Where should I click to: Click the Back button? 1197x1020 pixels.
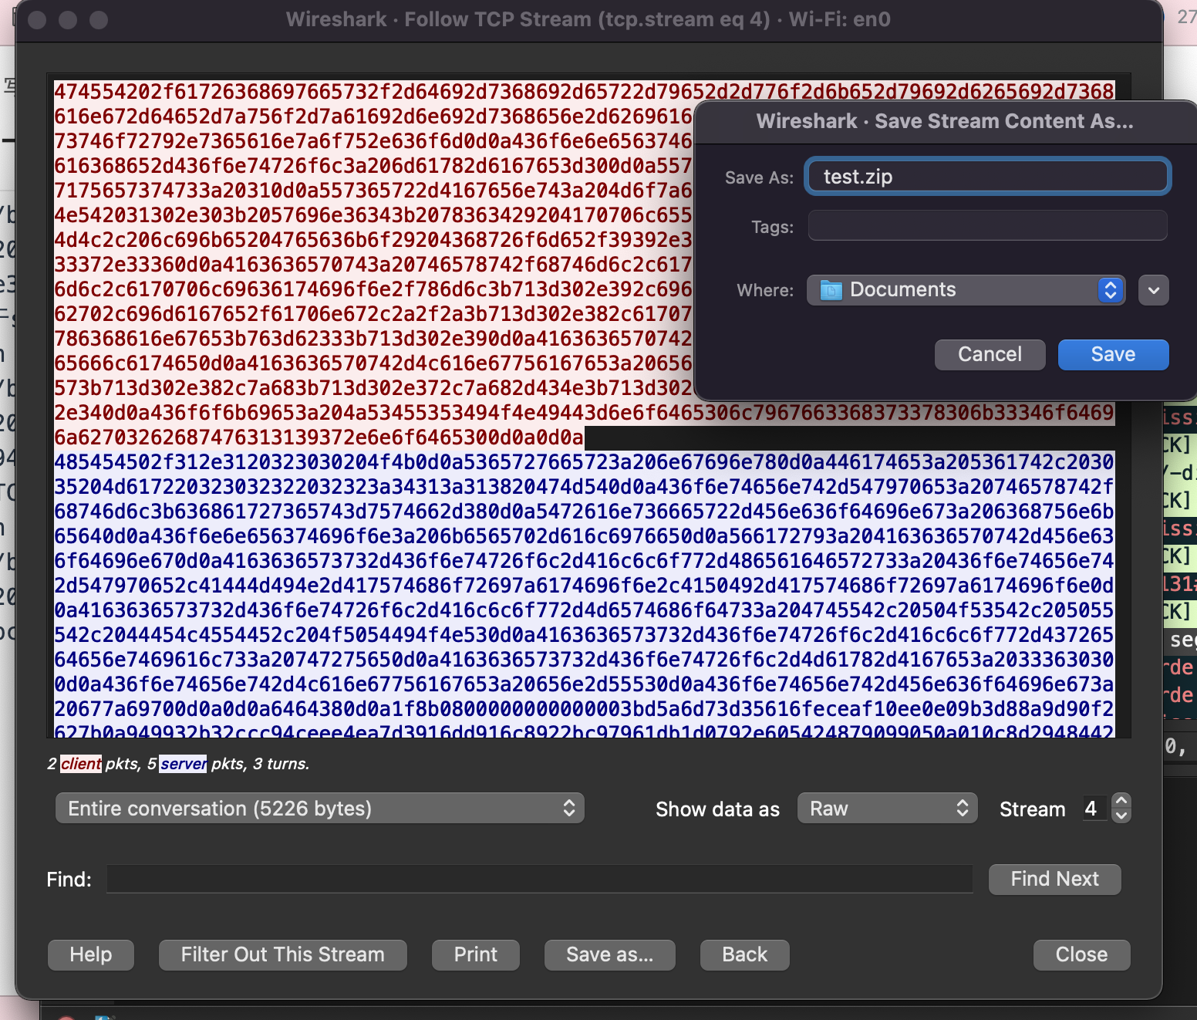pyautogui.click(x=745, y=954)
